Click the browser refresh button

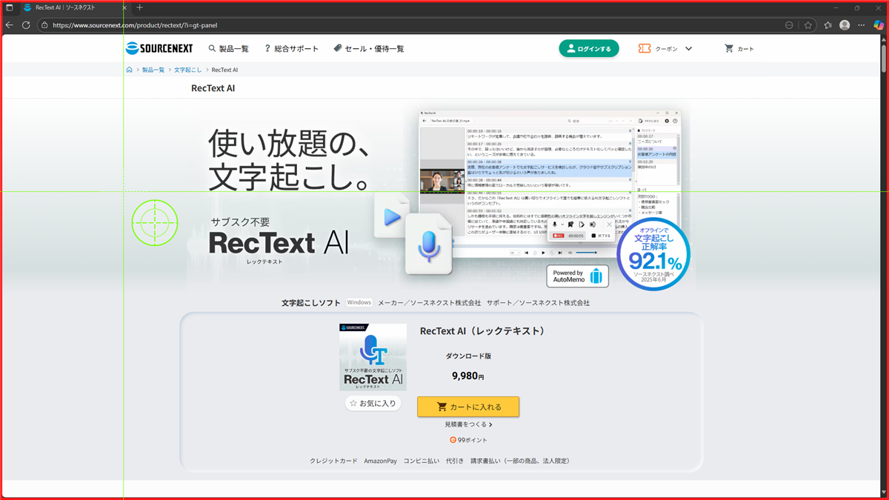tap(26, 25)
